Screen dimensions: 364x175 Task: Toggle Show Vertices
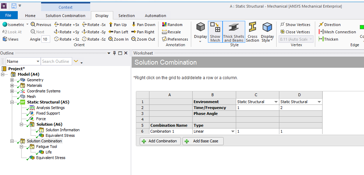pyautogui.click(x=295, y=25)
